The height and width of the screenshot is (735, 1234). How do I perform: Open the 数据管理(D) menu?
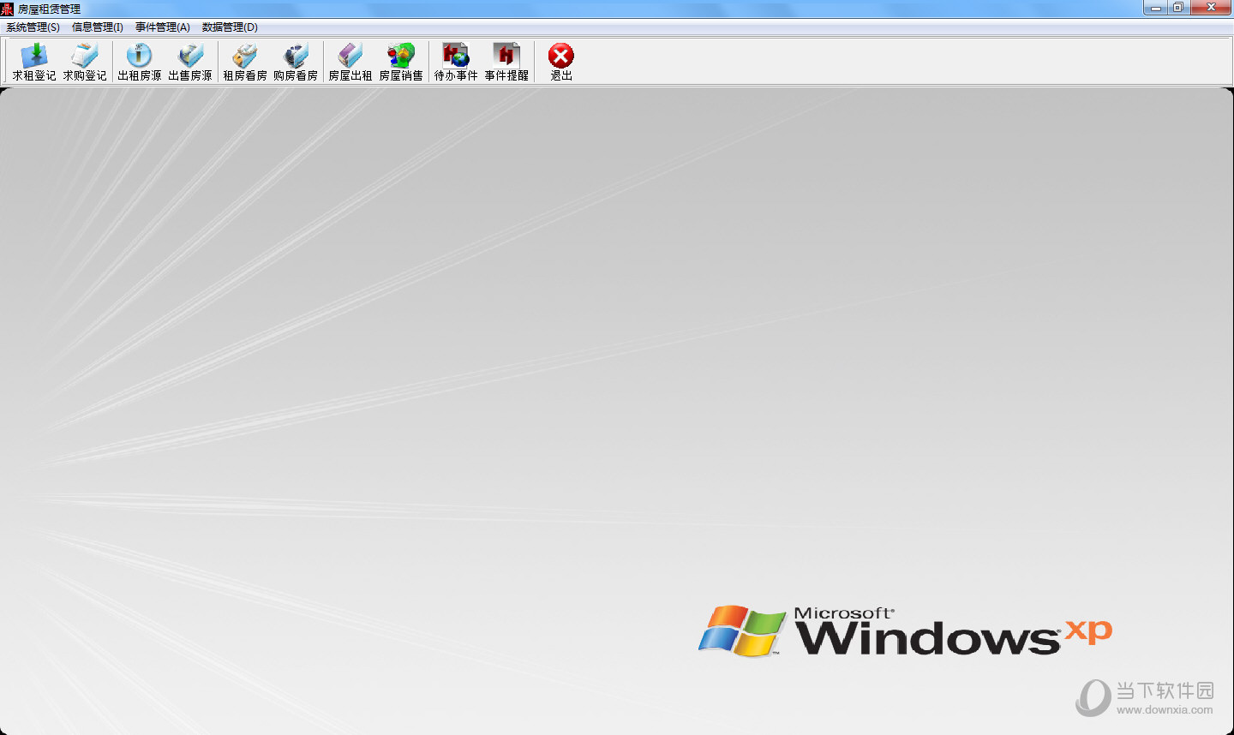(x=230, y=27)
